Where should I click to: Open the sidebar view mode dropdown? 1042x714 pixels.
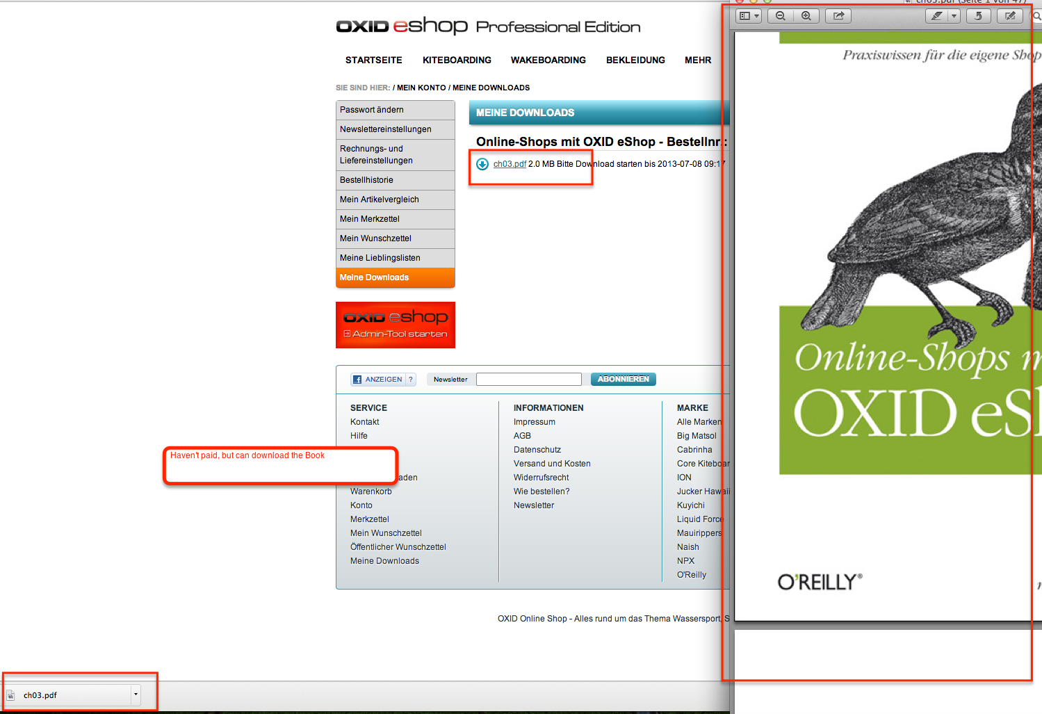[749, 16]
